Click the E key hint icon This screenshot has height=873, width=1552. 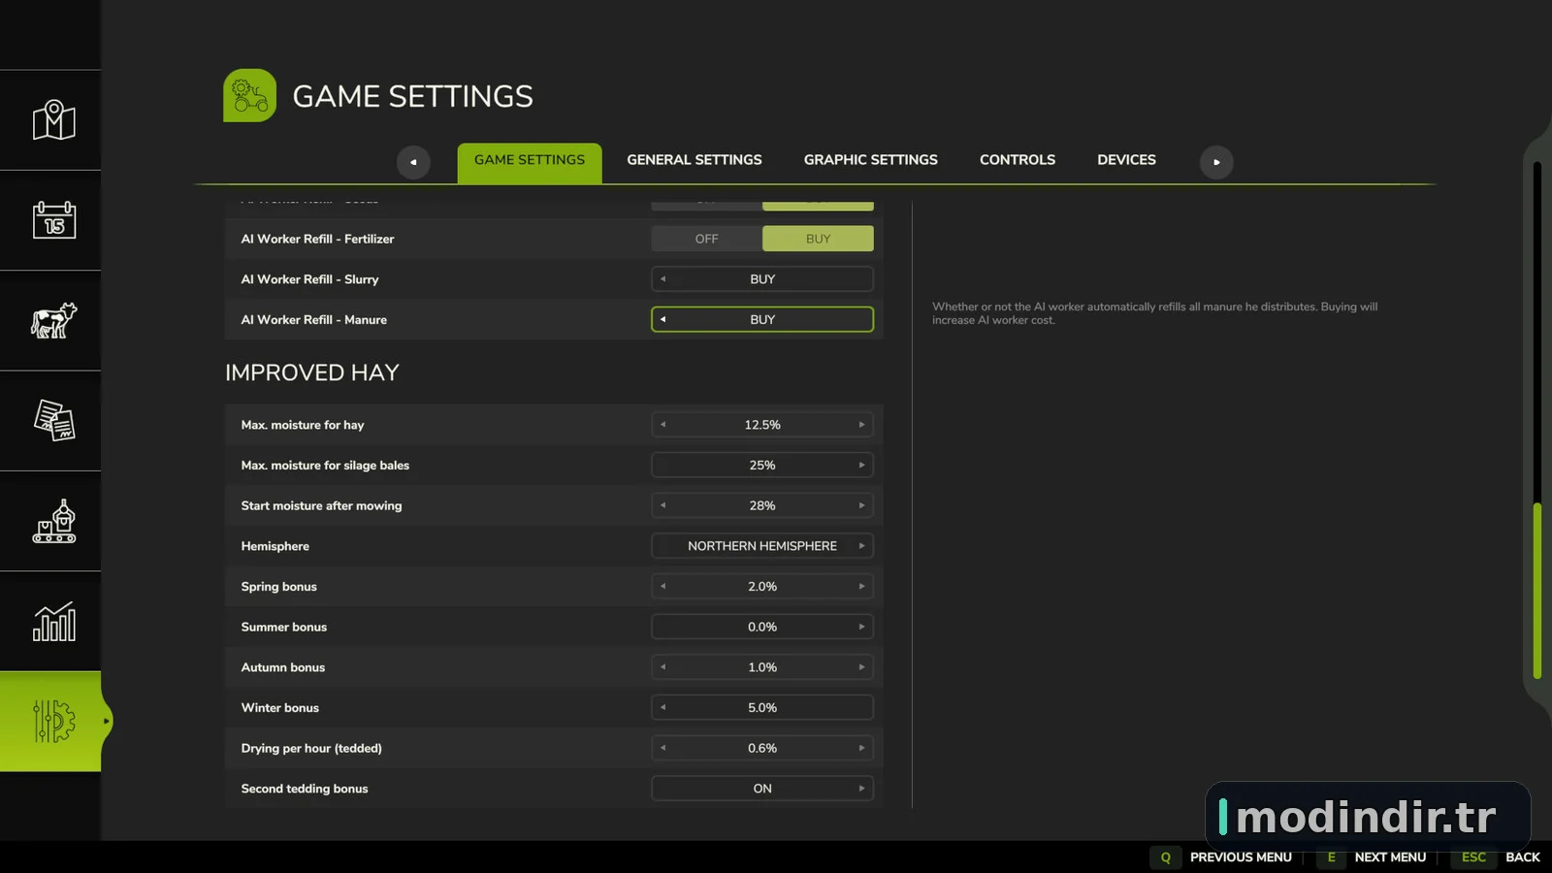coord(1331,857)
